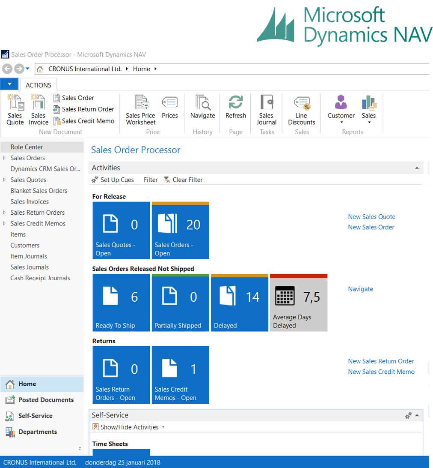Open the Partially Shipped cue tile
433x468 pixels.
pyautogui.click(x=181, y=303)
